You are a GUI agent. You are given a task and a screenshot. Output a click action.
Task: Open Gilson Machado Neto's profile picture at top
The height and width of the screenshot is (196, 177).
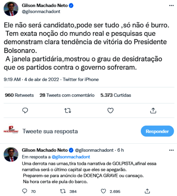click(11, 9)
